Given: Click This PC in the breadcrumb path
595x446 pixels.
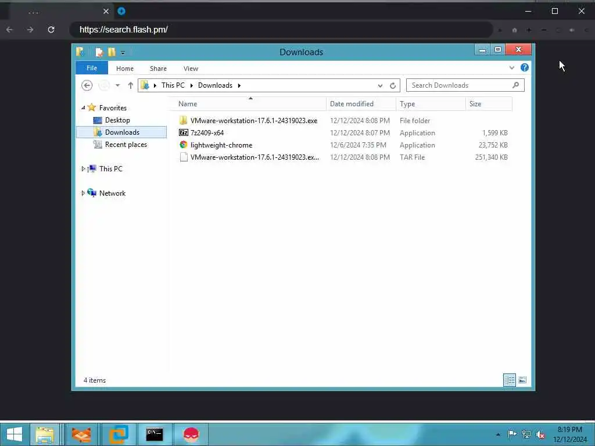Looking at the screenshot, I should 173,85.
